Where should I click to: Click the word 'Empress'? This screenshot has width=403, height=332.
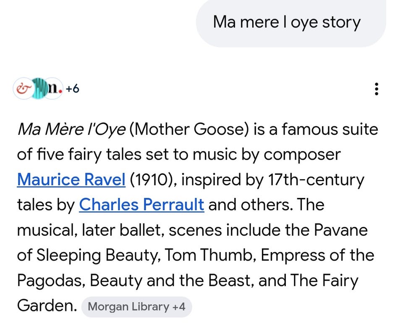click(286, 256)
